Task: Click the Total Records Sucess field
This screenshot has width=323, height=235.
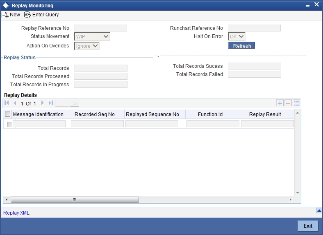Action: click(255, 66)
